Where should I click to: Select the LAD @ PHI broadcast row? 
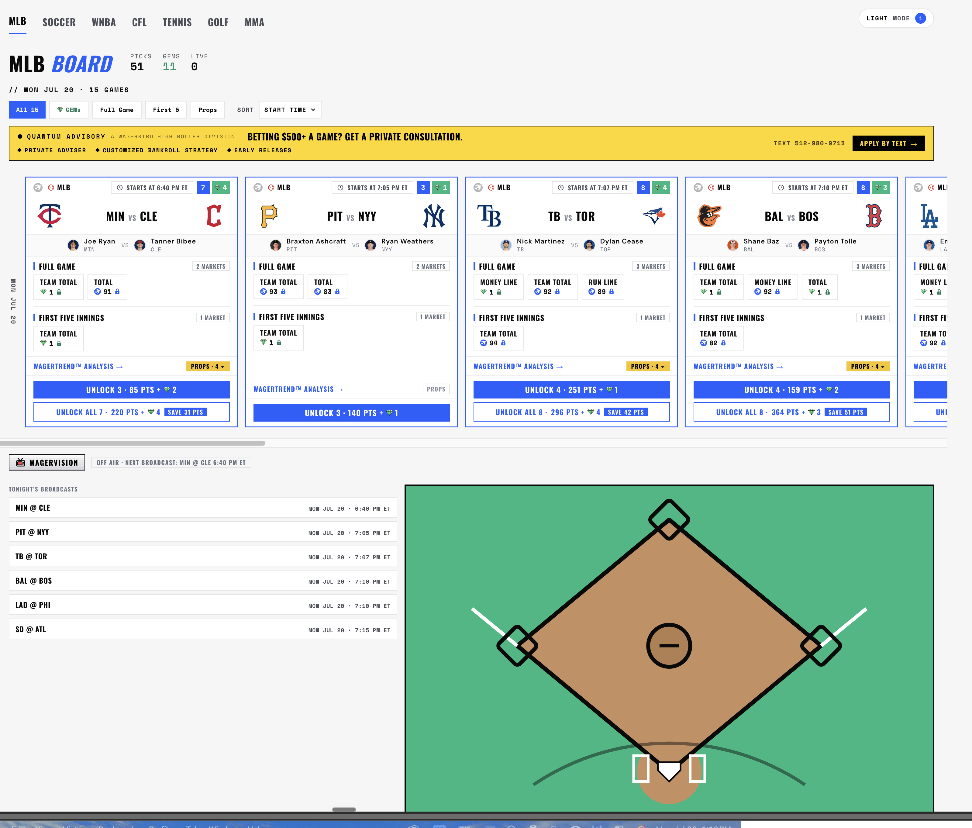coord(203,605)
